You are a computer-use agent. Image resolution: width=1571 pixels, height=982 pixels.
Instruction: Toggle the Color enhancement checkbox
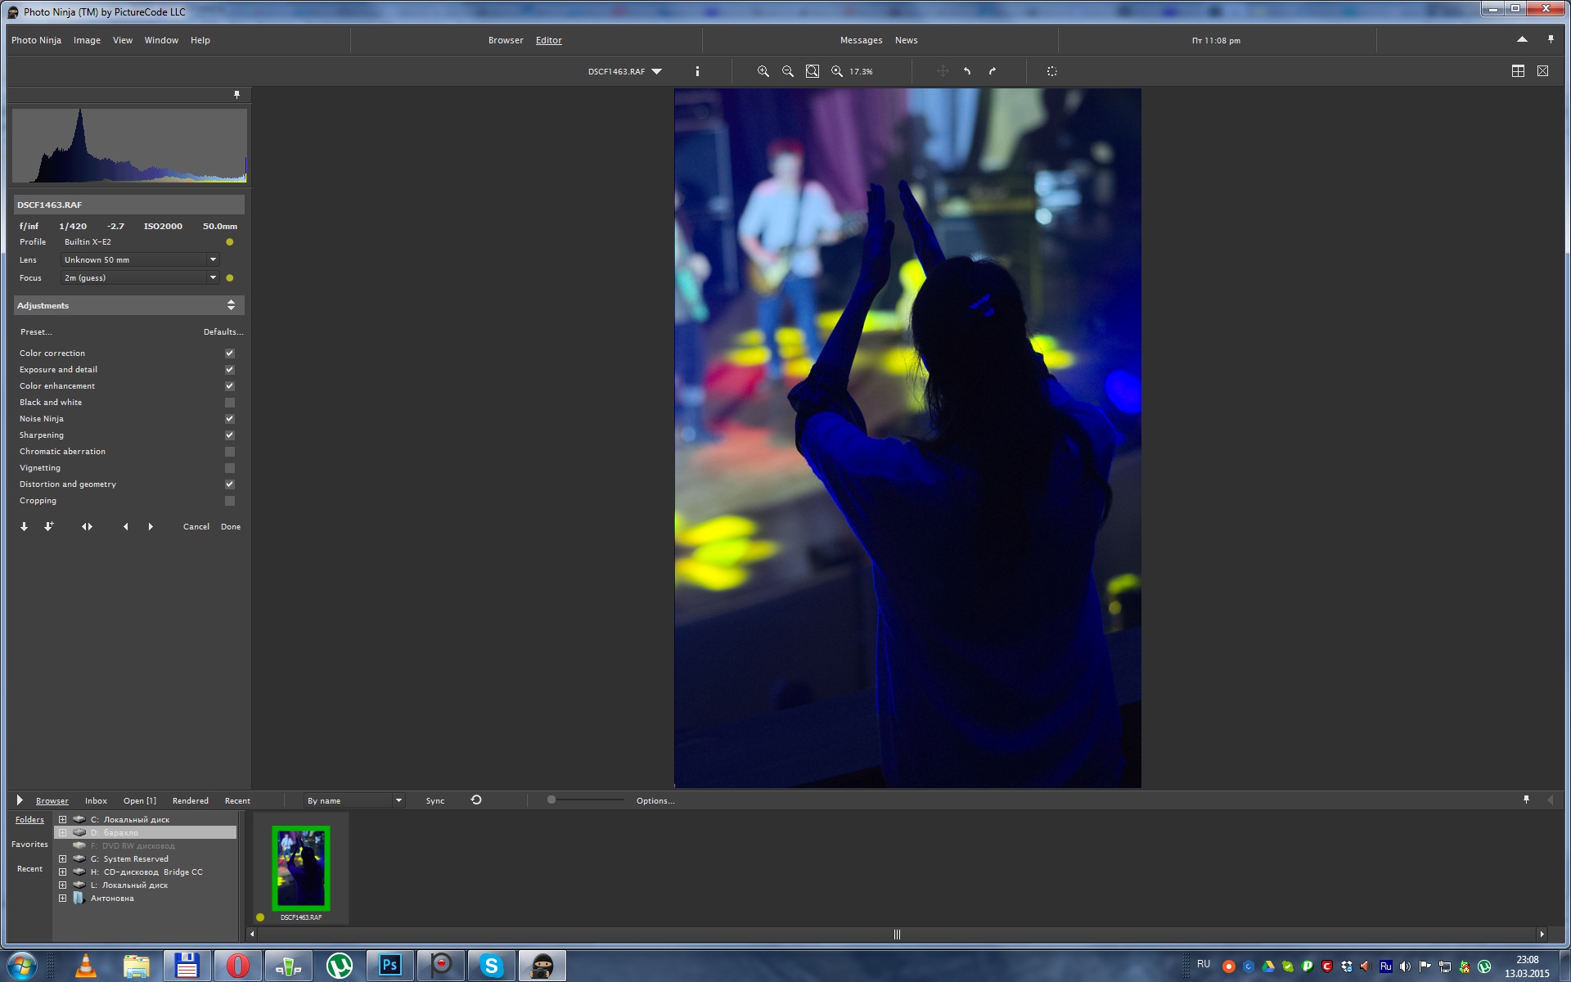click(x=230, y=386)
